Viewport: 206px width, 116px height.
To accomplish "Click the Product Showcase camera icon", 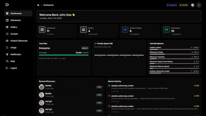I will (7, 41).
